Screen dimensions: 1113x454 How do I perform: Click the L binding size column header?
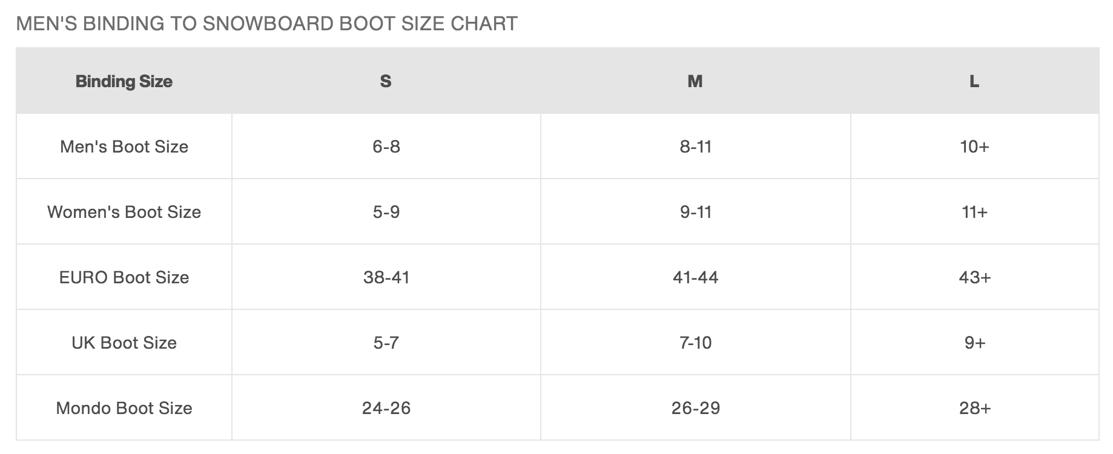pyautogui.click(x=974, y=81)
